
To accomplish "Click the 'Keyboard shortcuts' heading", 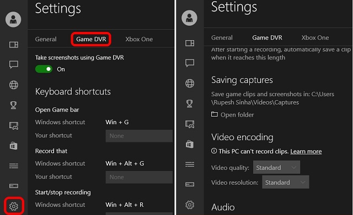I will coord(73,92).
